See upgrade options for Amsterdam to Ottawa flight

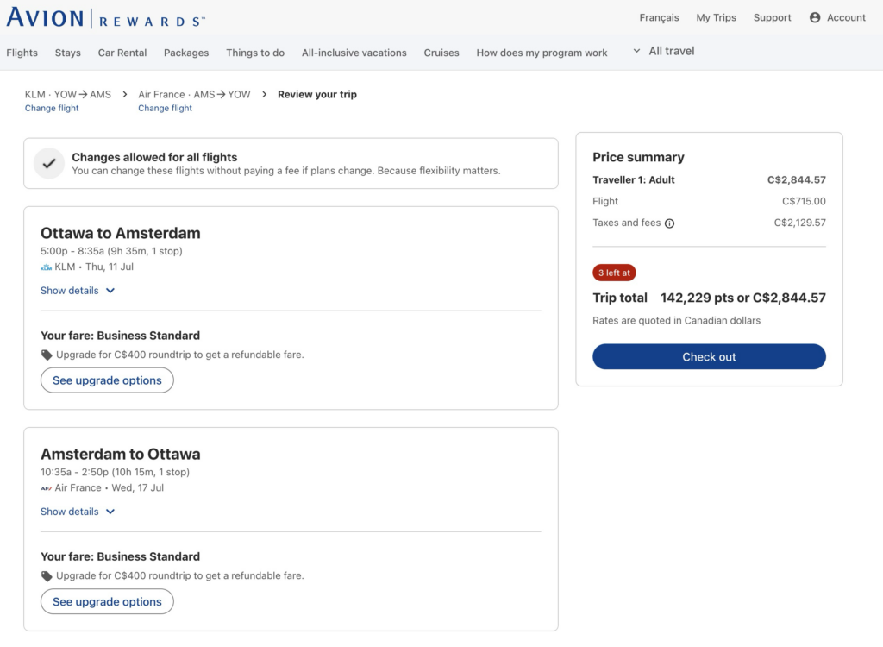(x=107, y=601)
